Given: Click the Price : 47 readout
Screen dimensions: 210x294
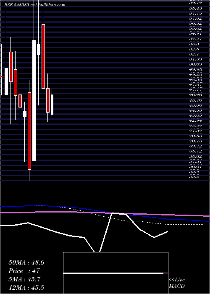Looking at the screenshot, I should tap(24, 271).
